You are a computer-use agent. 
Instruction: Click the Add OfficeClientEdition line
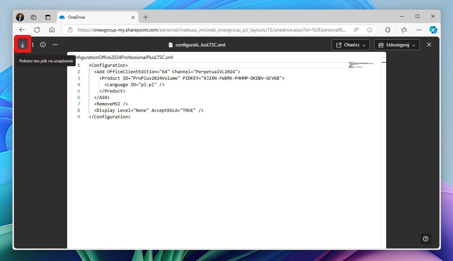(x=167, y=72)
